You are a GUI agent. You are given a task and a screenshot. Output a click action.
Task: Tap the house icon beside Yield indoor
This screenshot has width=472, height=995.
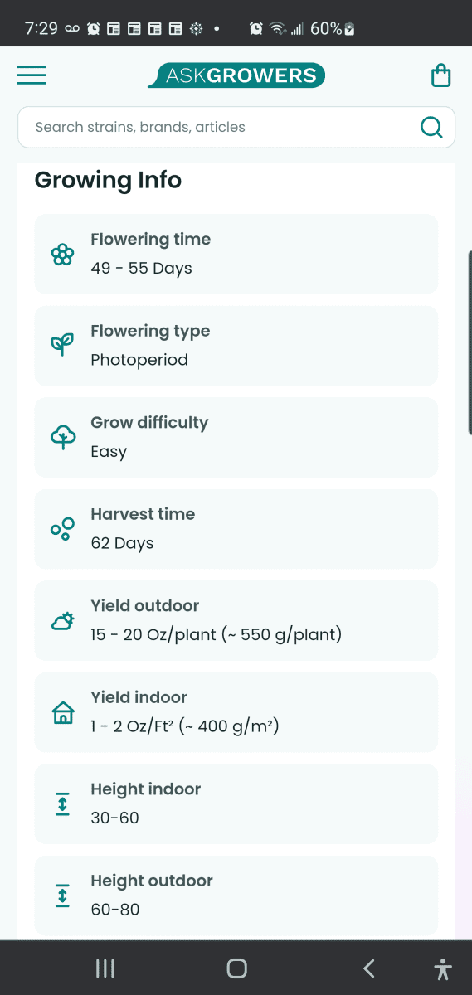click(x=63, y=712)
